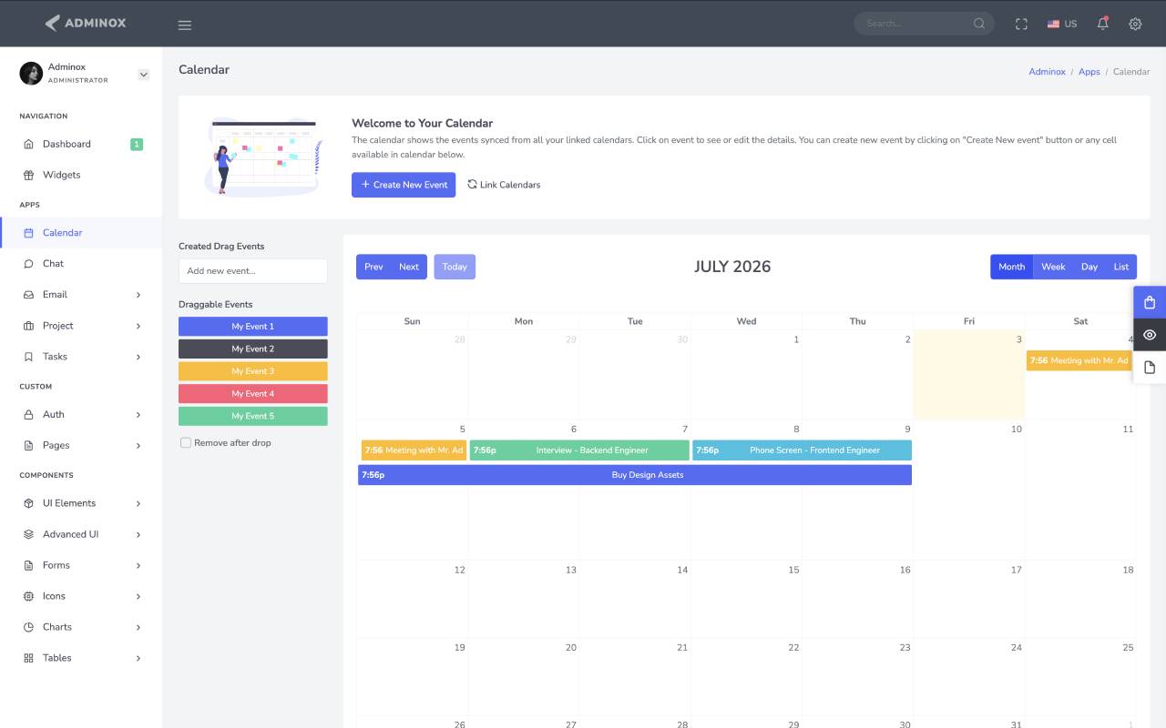Click the Today button
This screenshot has height=728, width=1166.
tap(455, 267)
